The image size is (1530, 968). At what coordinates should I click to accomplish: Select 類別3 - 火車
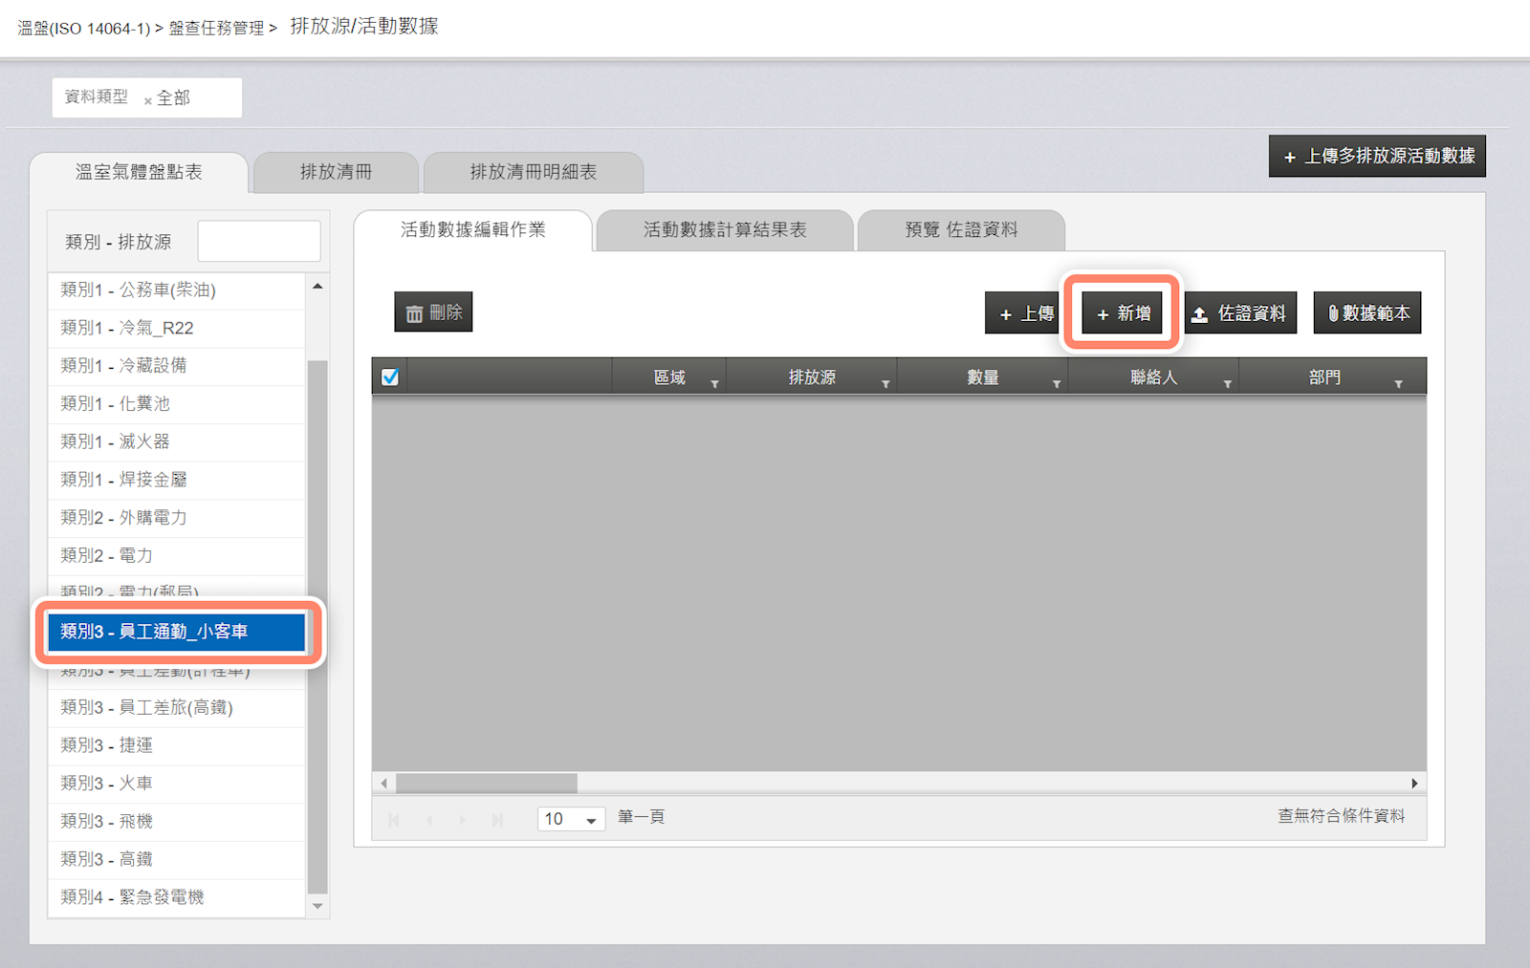[177, 784]
